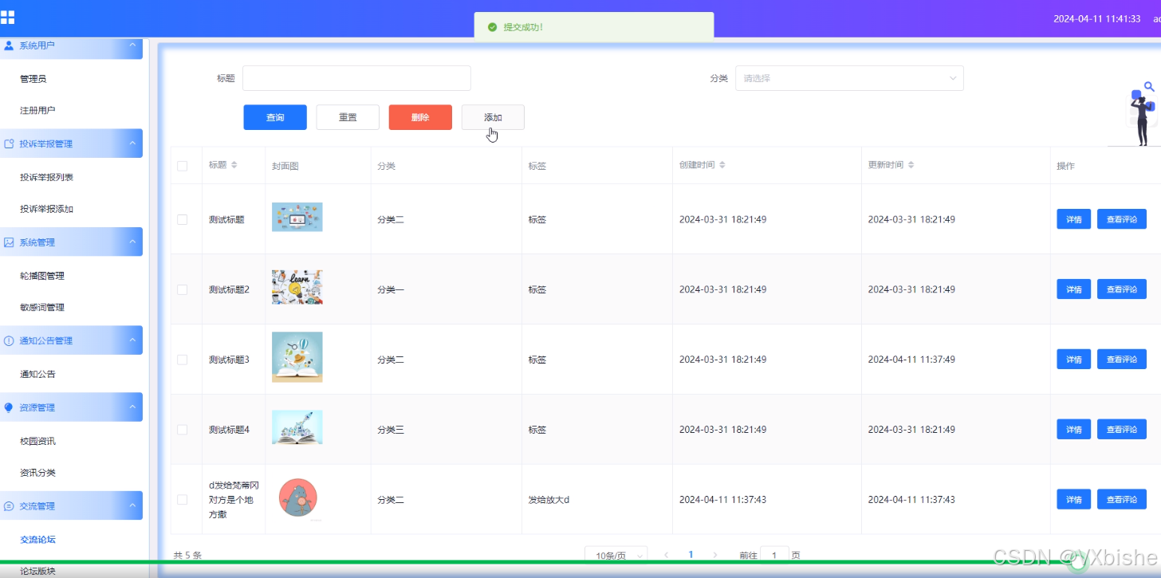
Task: Click the 资源管理 bulb icon
Action: coord(9,407)
